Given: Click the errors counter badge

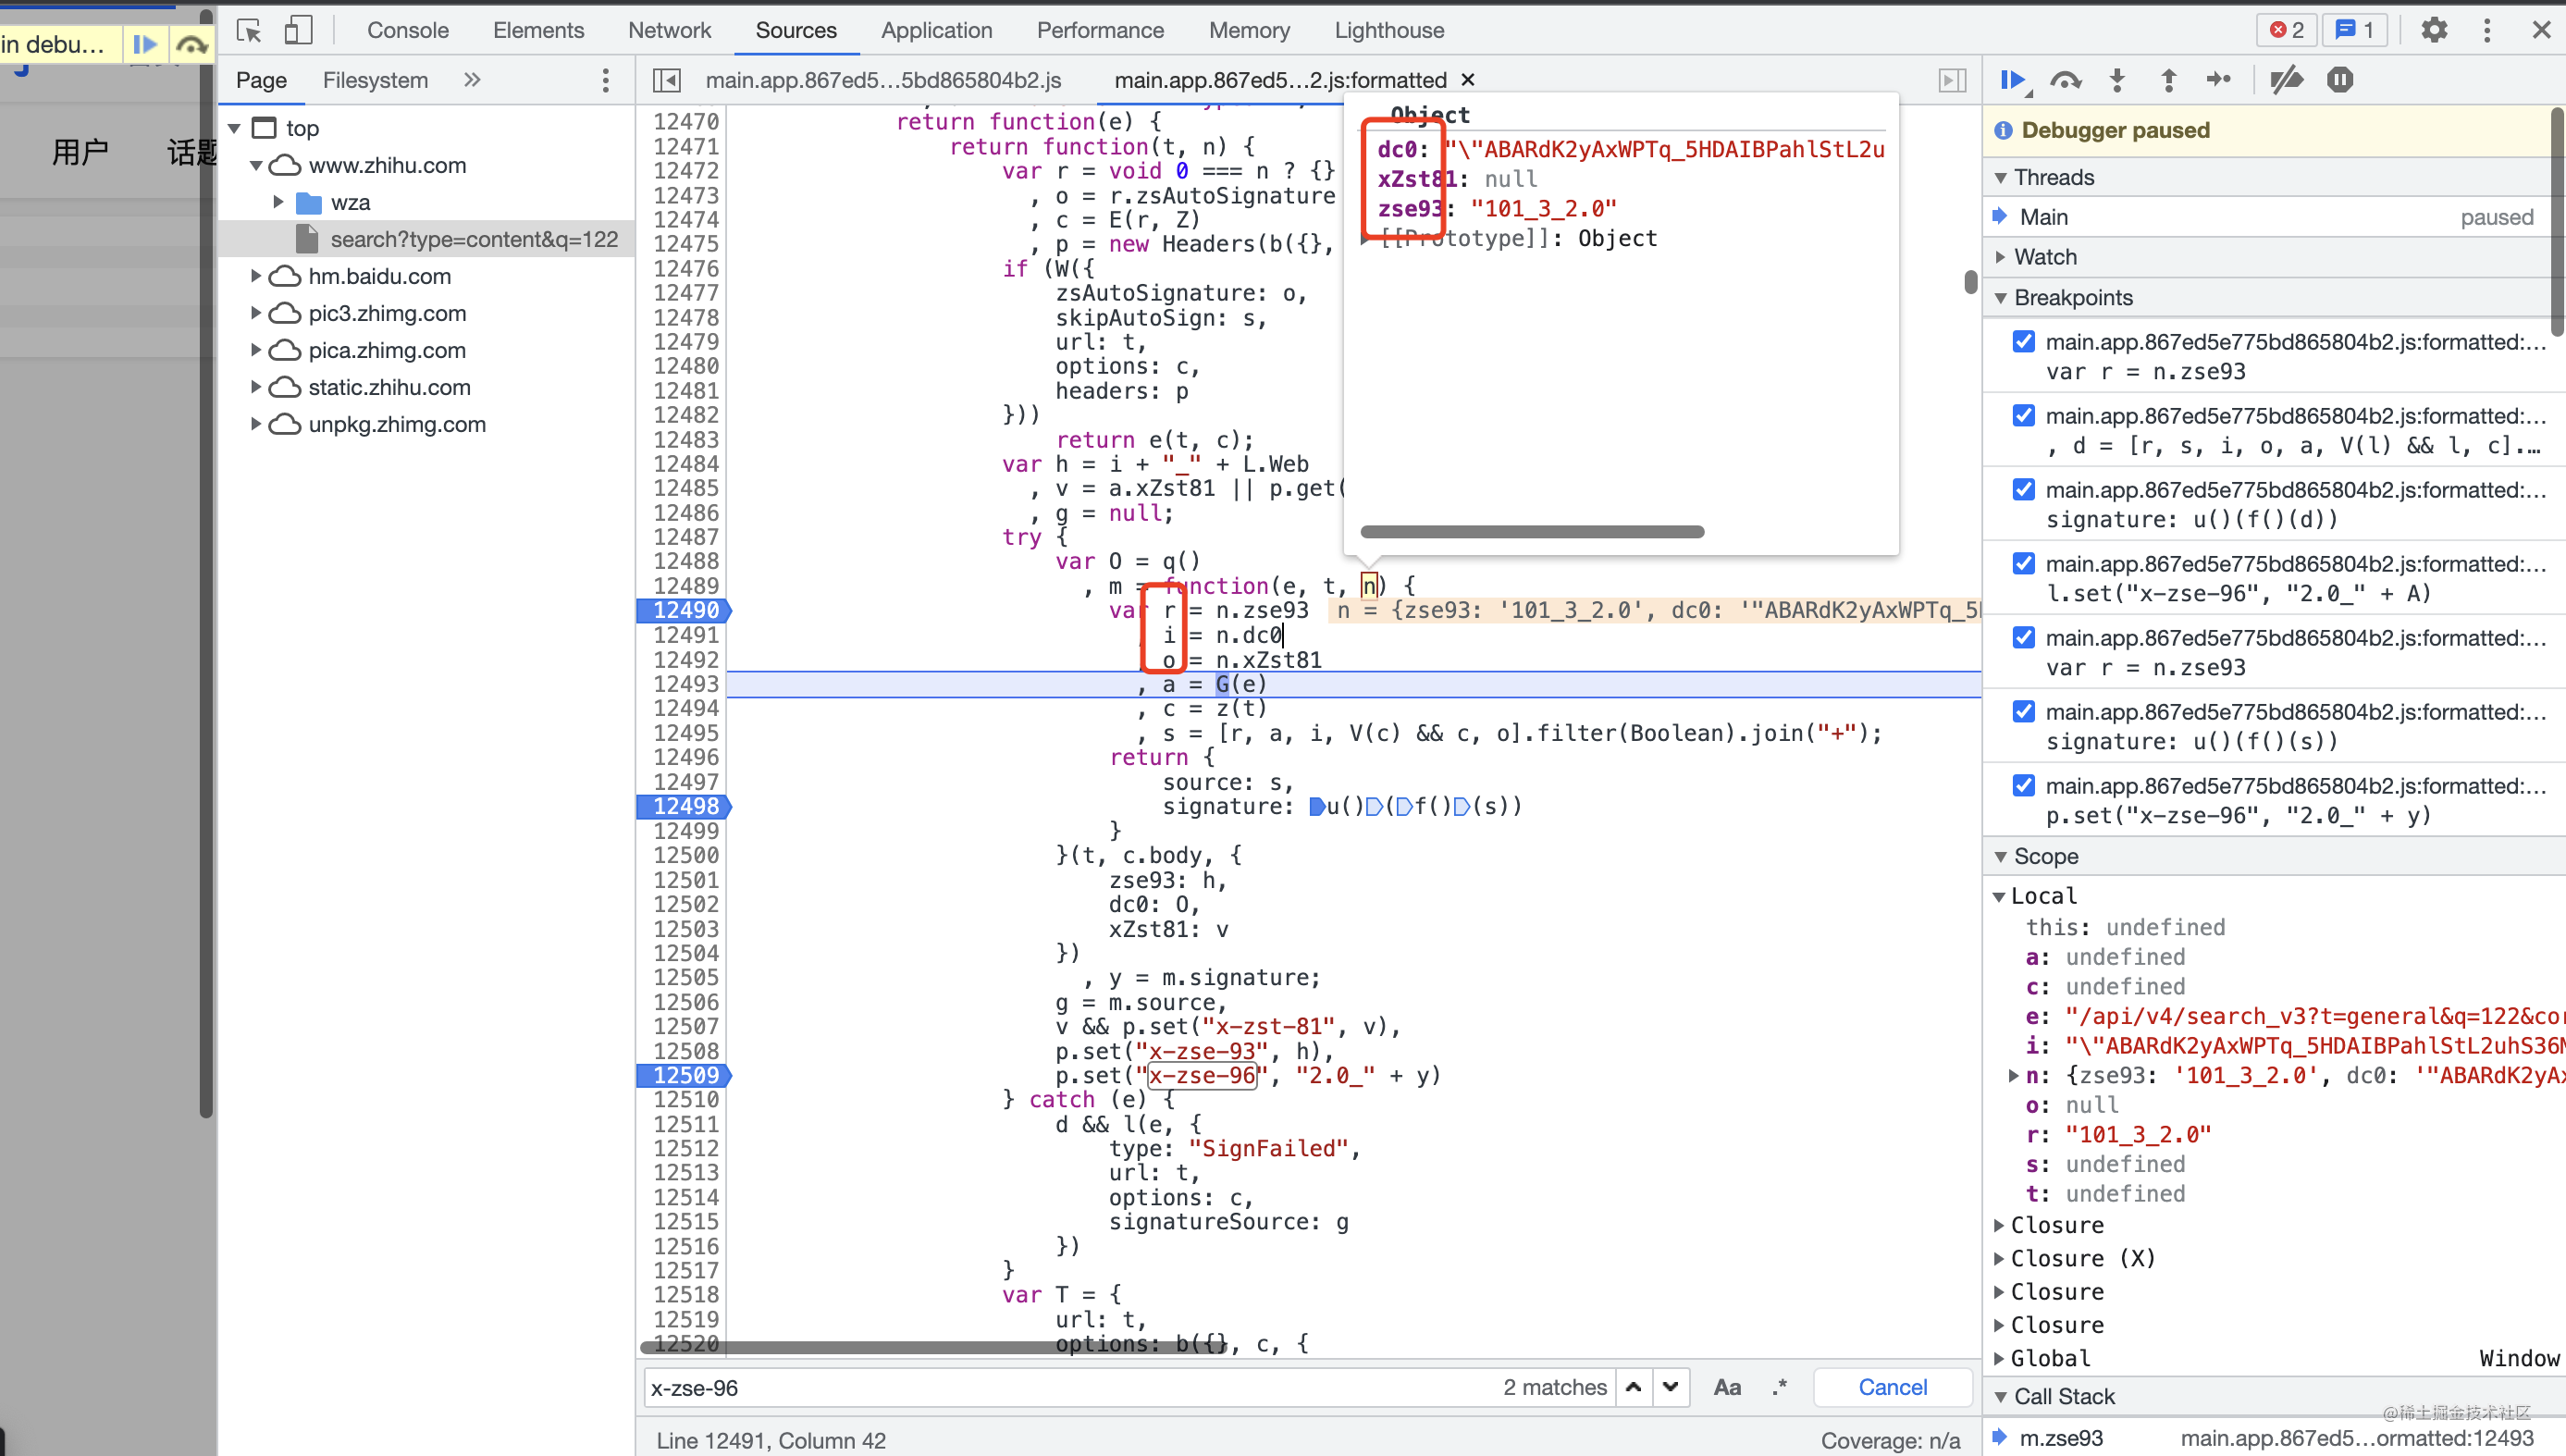Looking at the screenshot, I should (x=2286, y=30).
